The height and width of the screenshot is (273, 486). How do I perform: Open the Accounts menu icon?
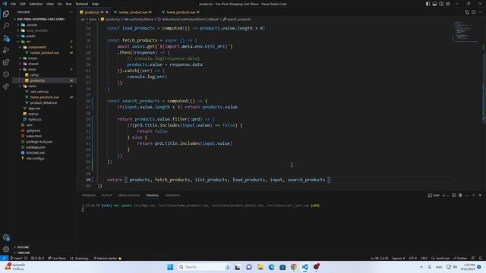6,237
